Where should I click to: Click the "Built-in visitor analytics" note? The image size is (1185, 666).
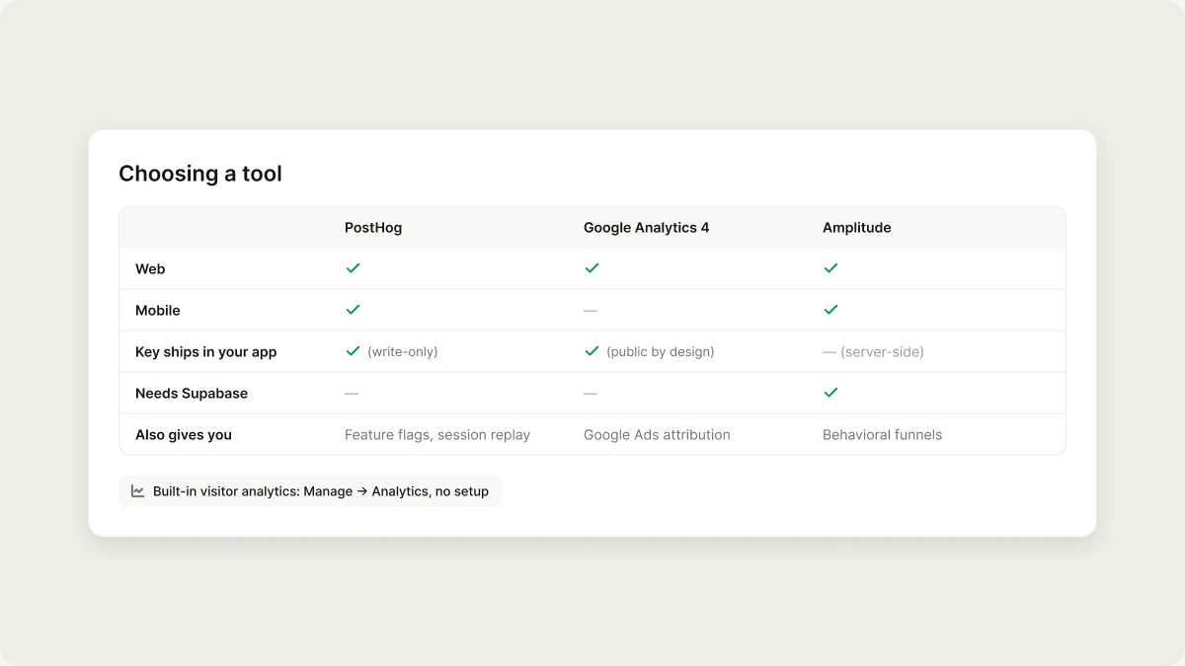click(x=310, y=491)
